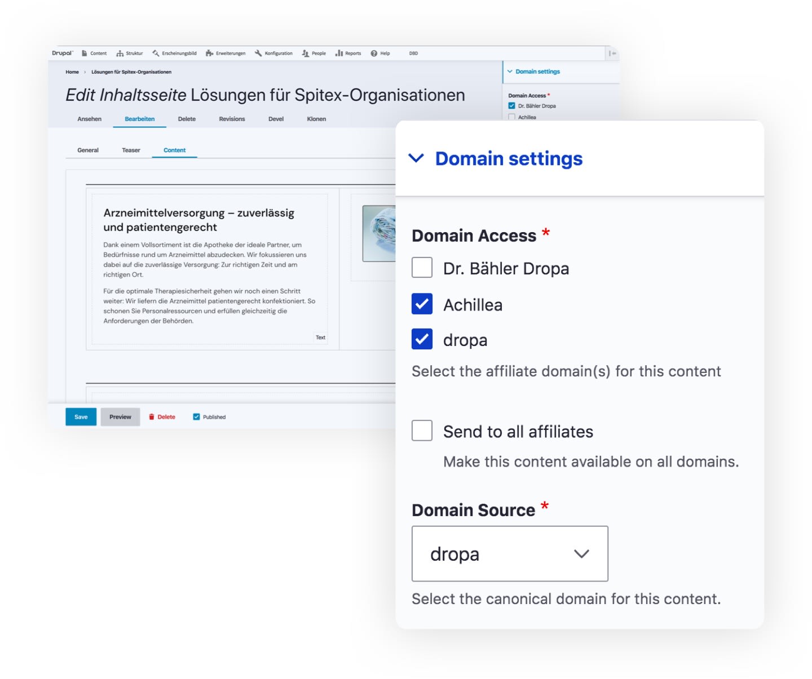Click the medication image thumbnail
The image size is (812, 679).
click(379, 233)
